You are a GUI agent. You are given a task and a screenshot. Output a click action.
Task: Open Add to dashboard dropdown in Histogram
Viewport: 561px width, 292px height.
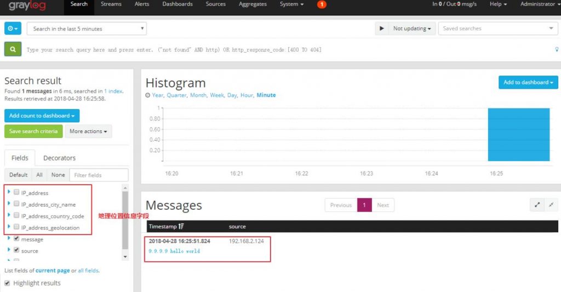[528, 82]
